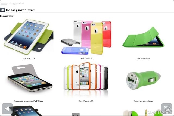Open Защитные пленки на iPad/iPhone link
This screenshot has height=116, width=174.
(29, 101)
